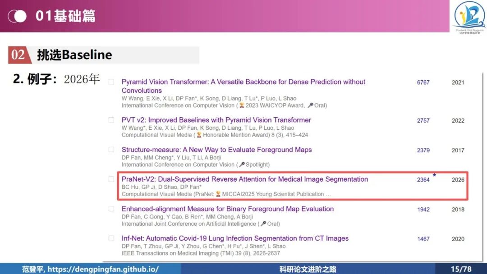Viewport: 487px width, 274px height.
Task: Open citation count 2364
Action: (423, 180)
